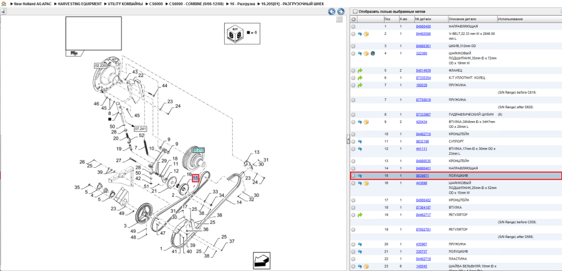Add ГИДРАВЛИЧЕСКИЙ ЦИЛИН row with plus icon
Viewport: 562px width, 271px height.
(x=353, y=114)
